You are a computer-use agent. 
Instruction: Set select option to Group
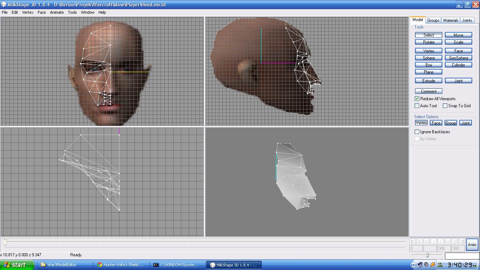(450, 123)
